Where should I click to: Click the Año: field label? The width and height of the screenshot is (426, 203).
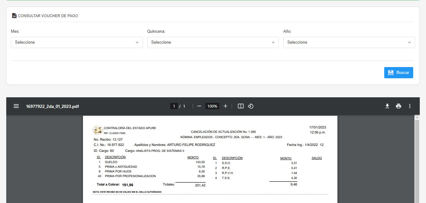[287, 31]
